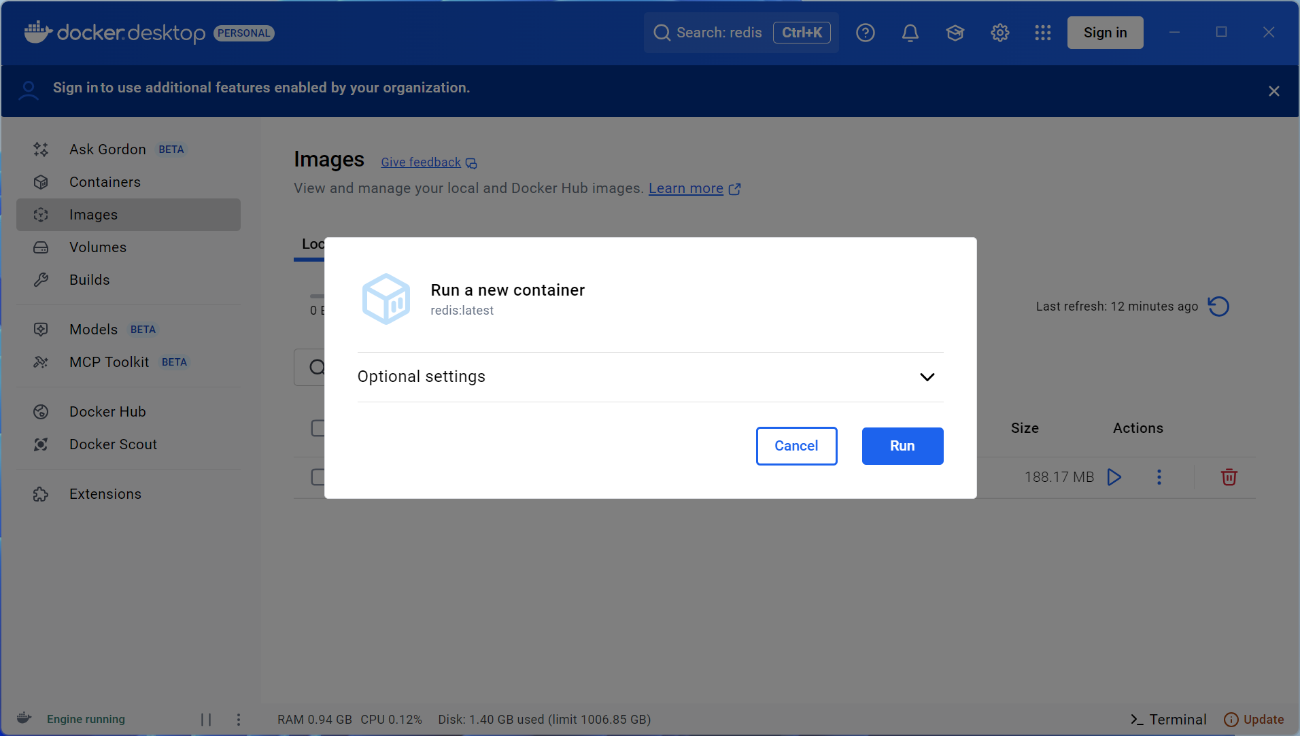Click the engine status whale icon
The image size is (1300, 736).
pos(24,718)
